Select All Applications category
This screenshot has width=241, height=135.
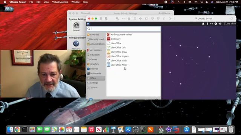pos(96,44)
